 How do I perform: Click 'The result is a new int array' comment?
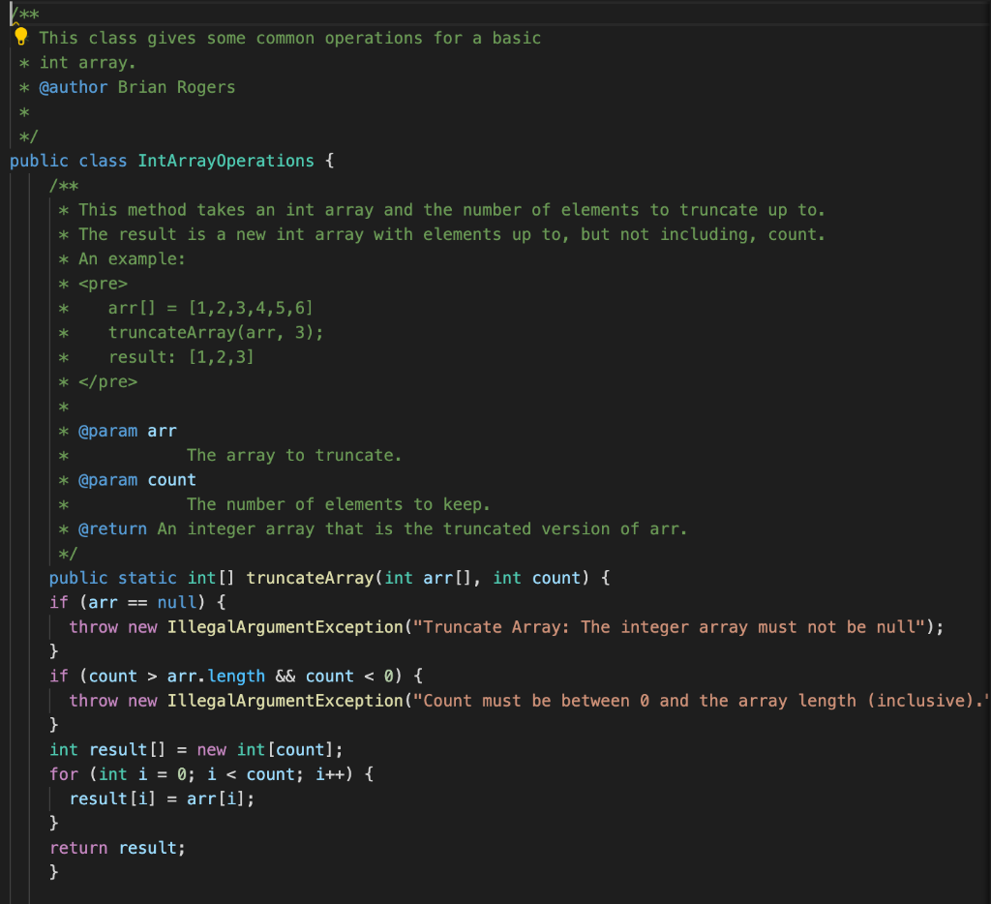pos(222,234)
